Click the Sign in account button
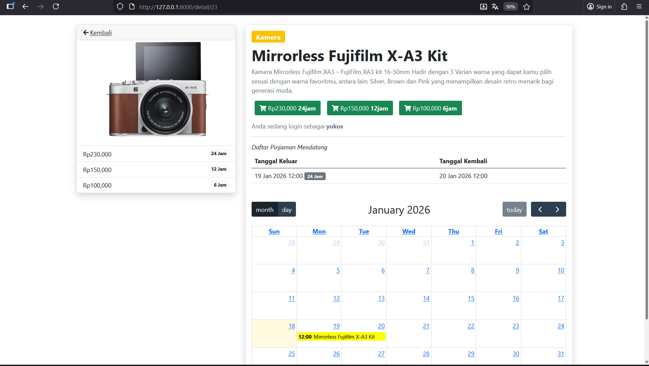Viewport: 649px width, 366px height. coord(600,7)
